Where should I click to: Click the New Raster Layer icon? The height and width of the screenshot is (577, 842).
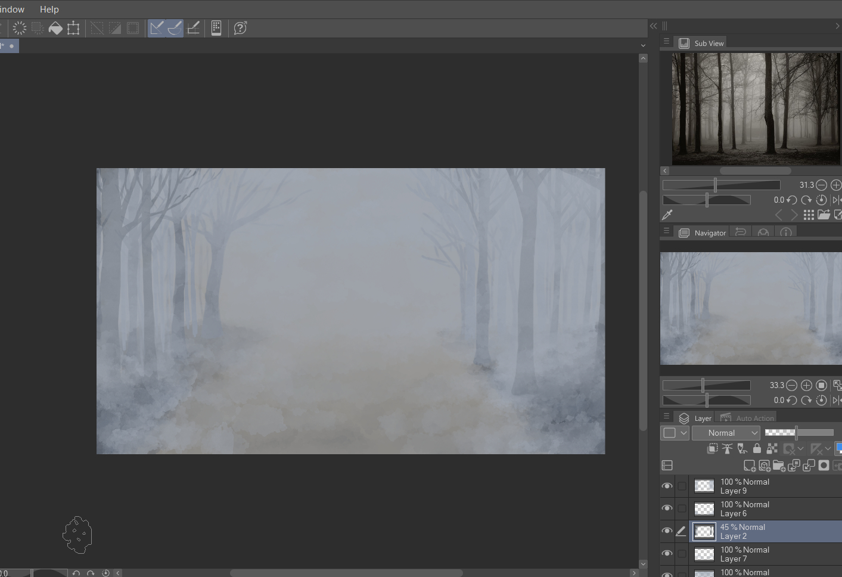(750, 466)
